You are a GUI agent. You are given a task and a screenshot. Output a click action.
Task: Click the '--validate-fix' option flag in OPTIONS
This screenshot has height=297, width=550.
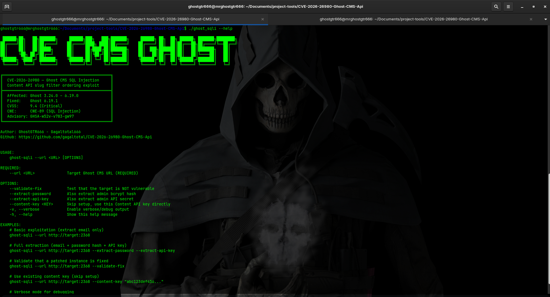(x=26, y=189)
